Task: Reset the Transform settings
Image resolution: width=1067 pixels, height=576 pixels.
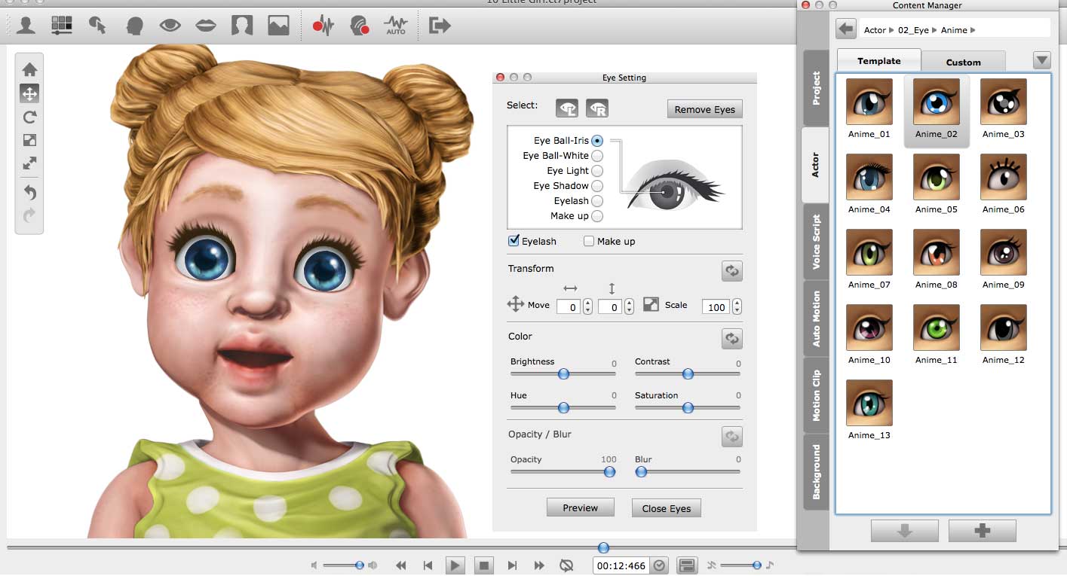Action: click(731, 271)
